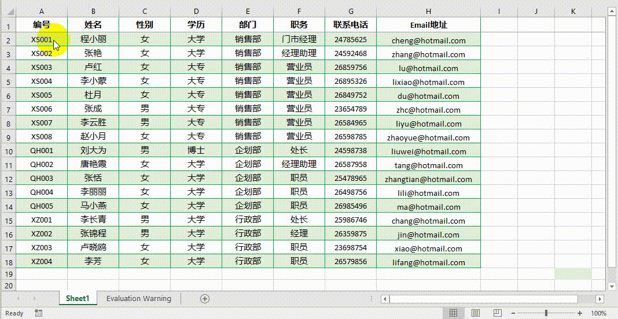Select cell containing XZ004
The image size is (618, 319).
coord(42,262)
